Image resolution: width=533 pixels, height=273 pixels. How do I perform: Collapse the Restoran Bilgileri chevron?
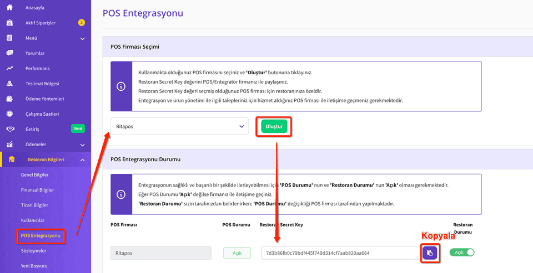[83, 160]
